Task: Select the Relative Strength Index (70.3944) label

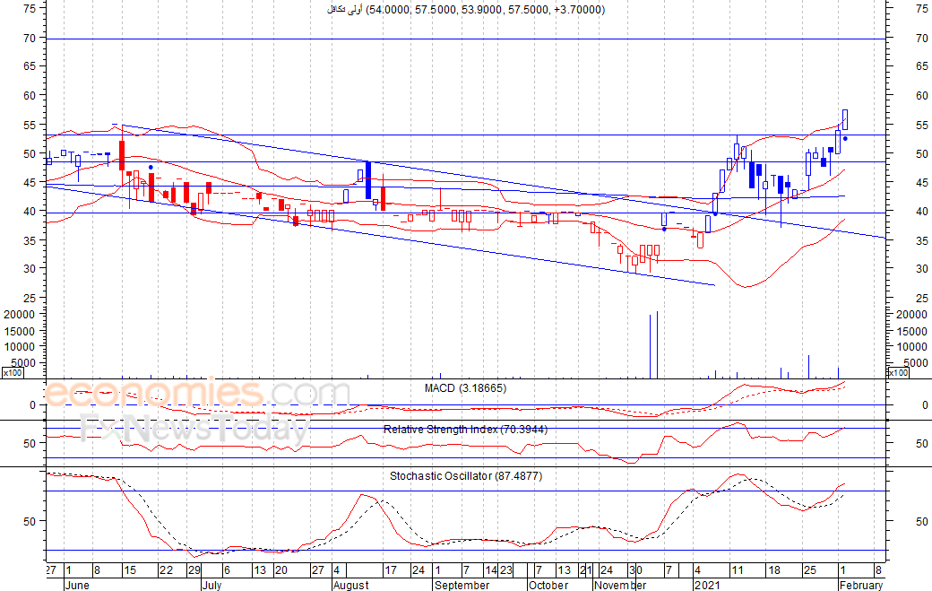Action: [x=465, y=430]
